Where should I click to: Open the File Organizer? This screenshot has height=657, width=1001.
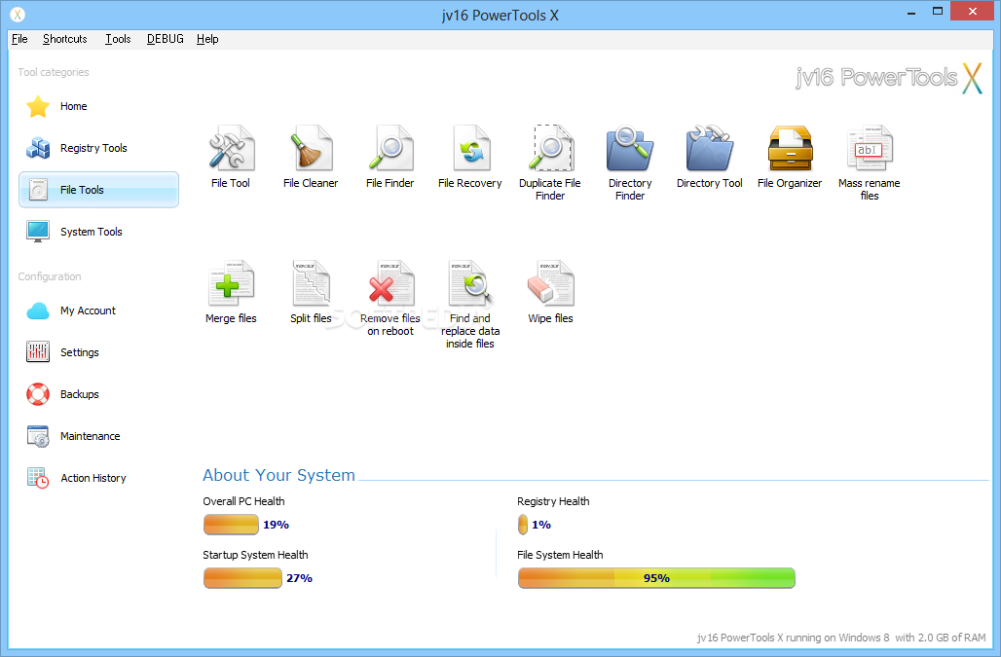point(789,154)
